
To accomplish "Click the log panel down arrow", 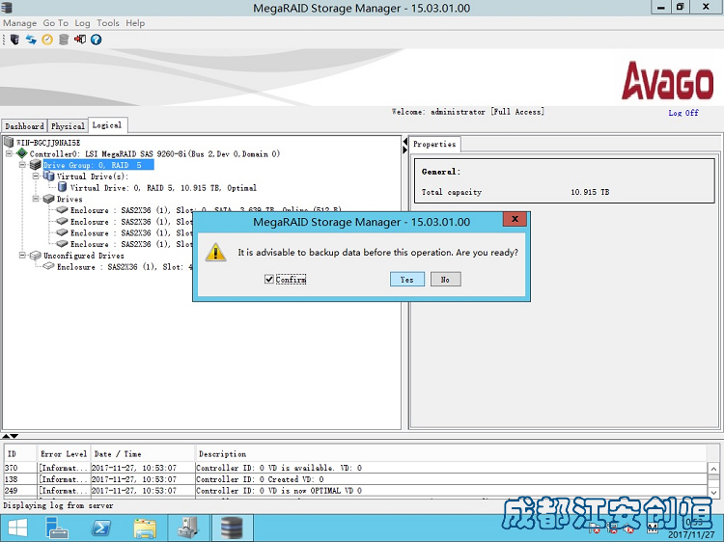I will [14, 436].
